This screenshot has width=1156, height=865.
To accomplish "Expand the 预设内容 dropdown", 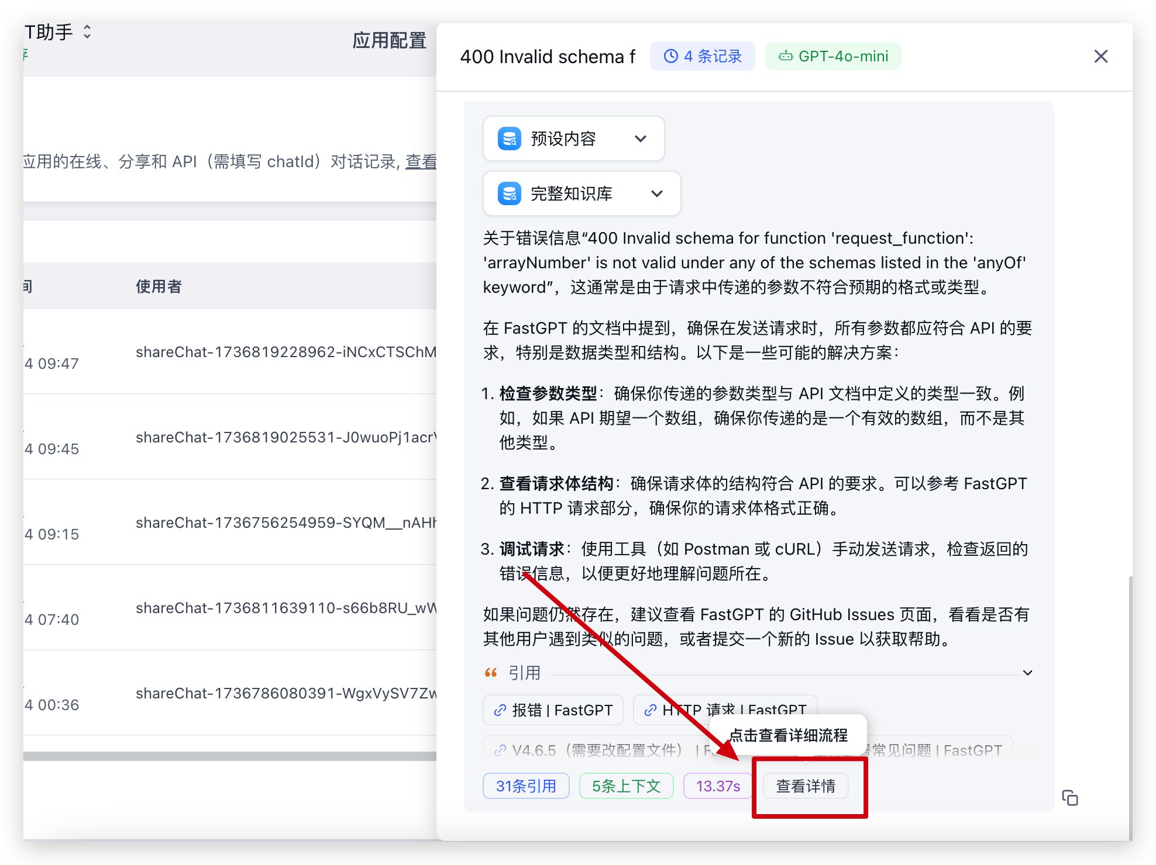I will coord(641,139).
